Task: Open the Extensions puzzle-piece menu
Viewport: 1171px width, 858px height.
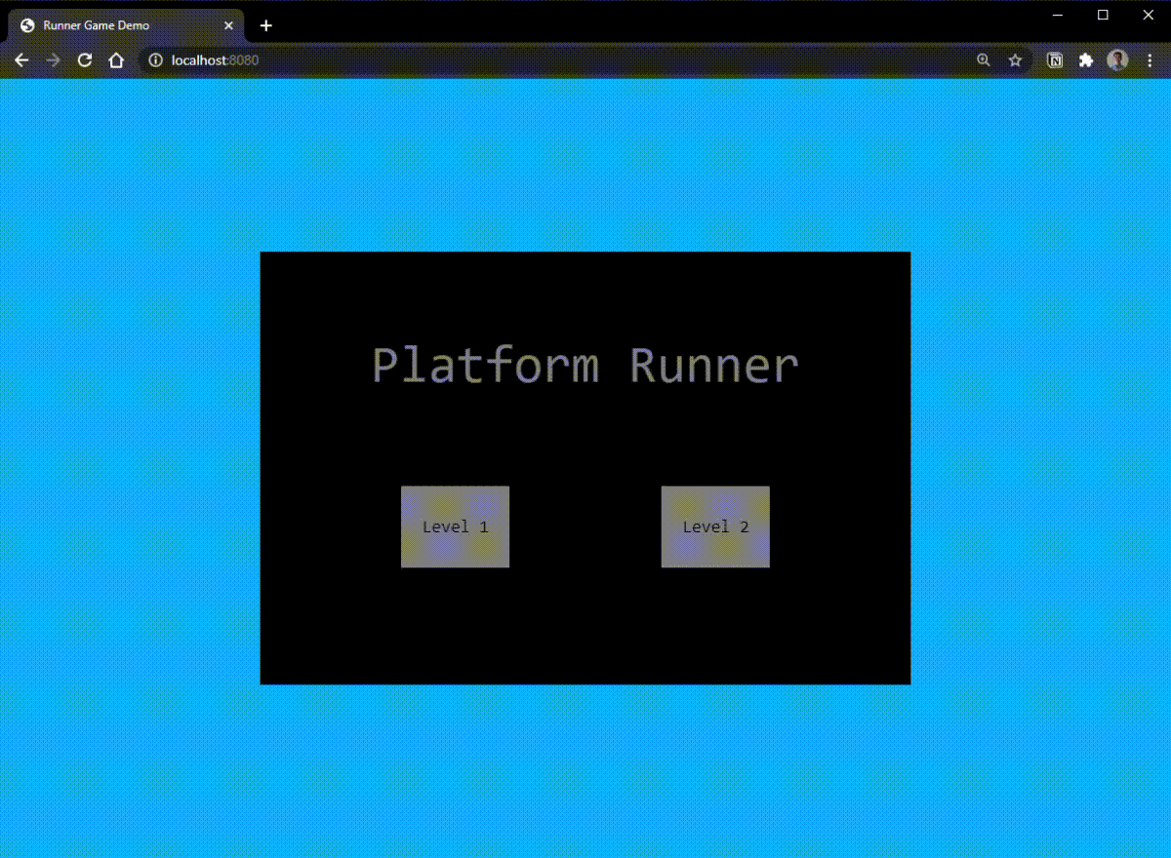Action: [x=1086, y=60]
